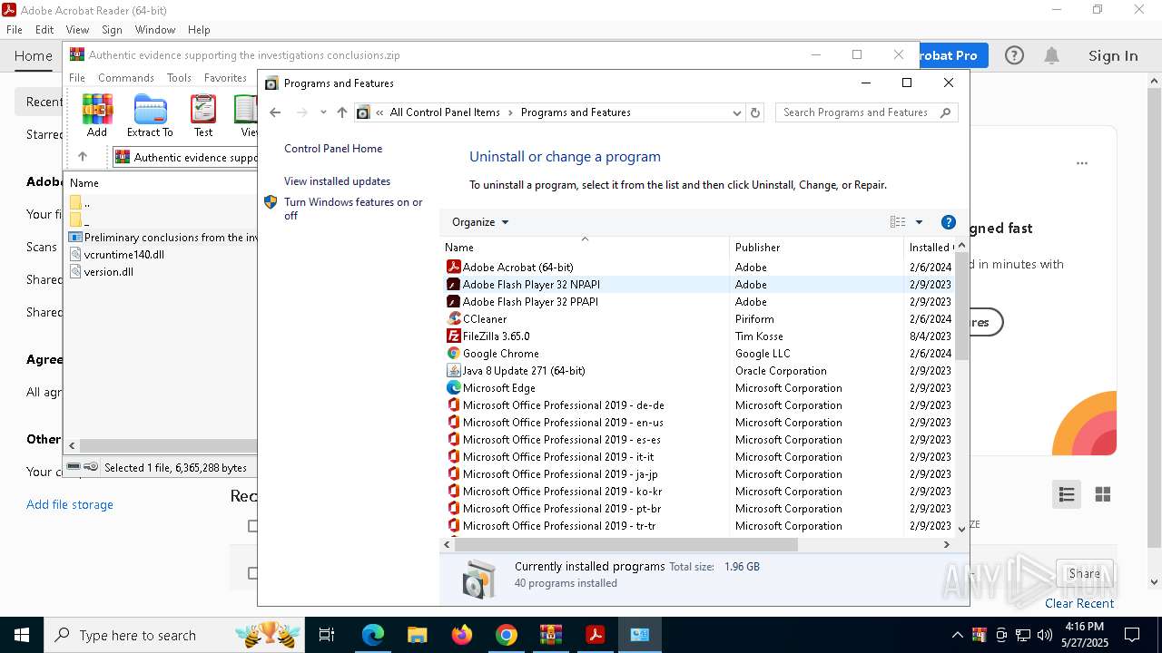Open the action center notification icon
1162x653 pixels.
pos(1132,635)
